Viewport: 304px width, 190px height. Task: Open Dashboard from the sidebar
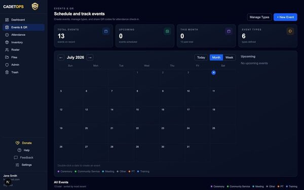[23, 20]
